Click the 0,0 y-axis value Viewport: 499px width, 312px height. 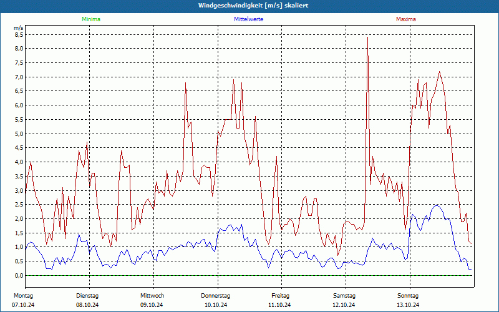pos(19,275)
